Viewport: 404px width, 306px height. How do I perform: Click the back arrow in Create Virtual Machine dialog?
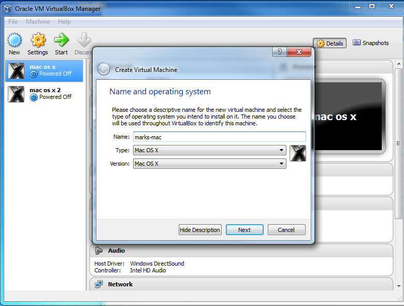(104, 69)
